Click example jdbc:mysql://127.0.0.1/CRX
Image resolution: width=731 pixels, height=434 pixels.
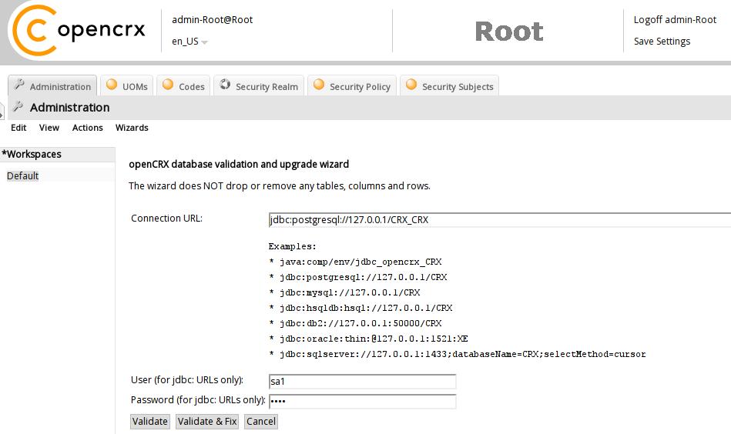(x=350, y=292)
